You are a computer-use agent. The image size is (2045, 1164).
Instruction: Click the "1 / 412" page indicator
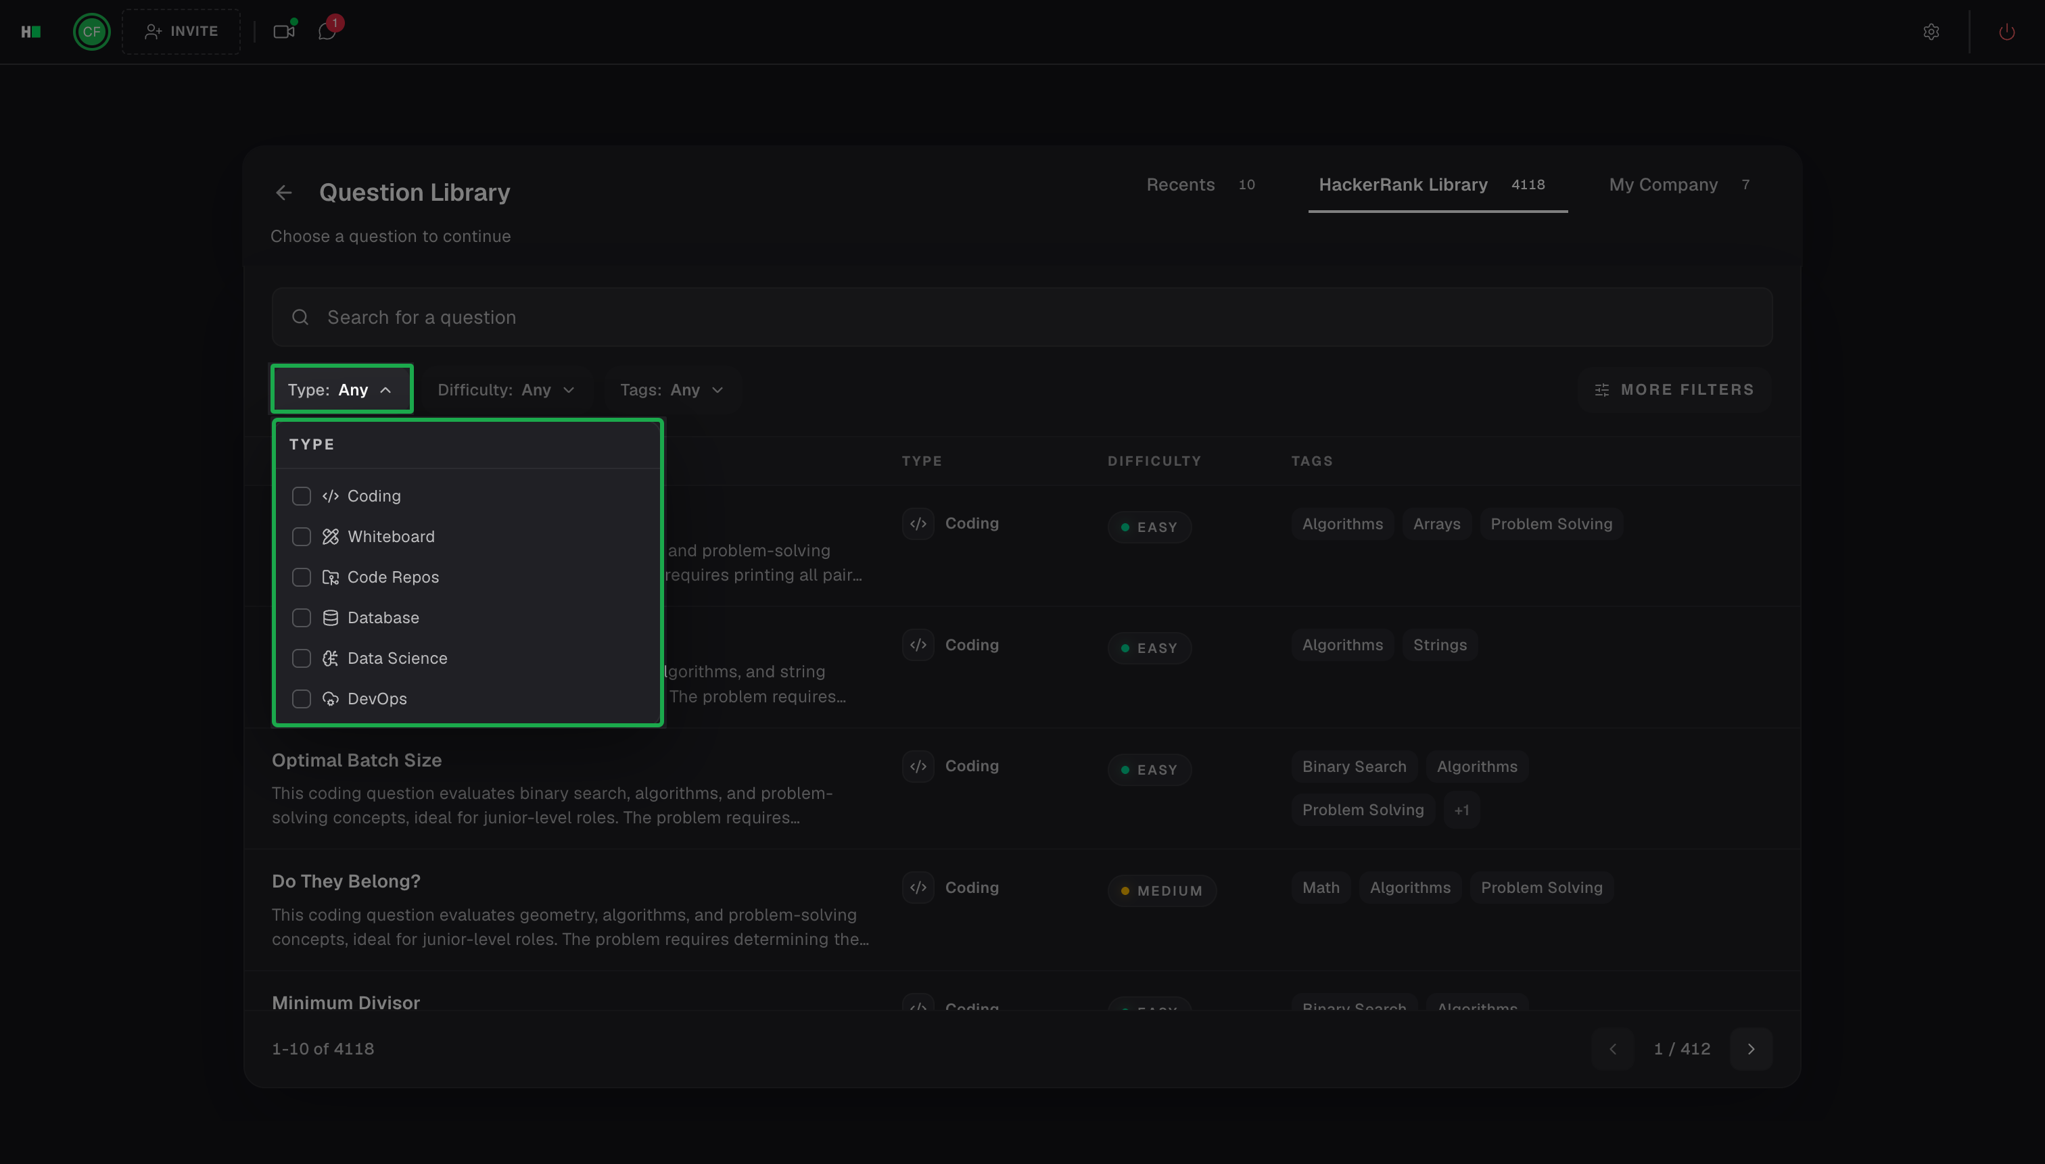pos(1682,1049)
